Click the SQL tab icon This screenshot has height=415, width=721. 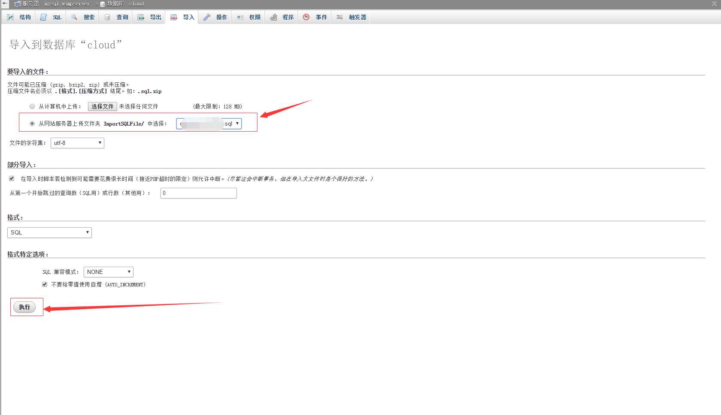43,17
